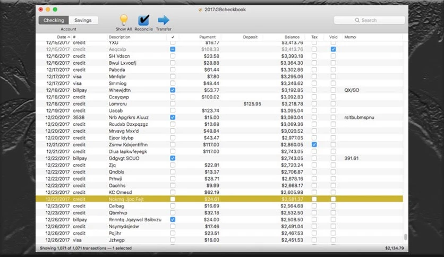Sort by the Memo column header
The image size is (444, 257).
coord(350,37)
